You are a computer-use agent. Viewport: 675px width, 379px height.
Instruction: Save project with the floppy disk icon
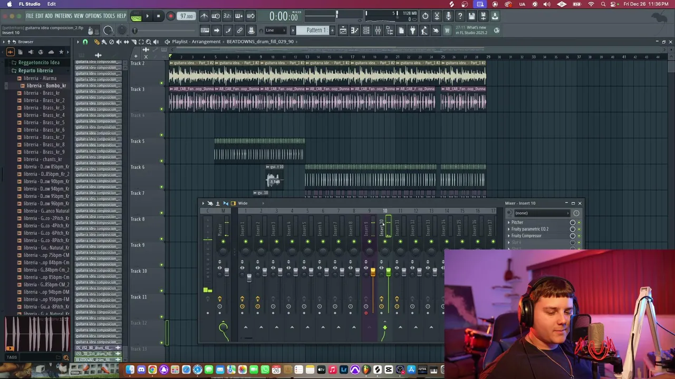point(471,16)
